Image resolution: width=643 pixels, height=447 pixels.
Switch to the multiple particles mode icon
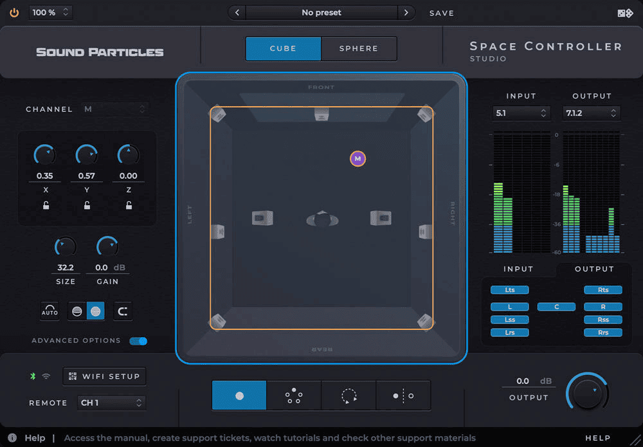click(x=293, y=396)
